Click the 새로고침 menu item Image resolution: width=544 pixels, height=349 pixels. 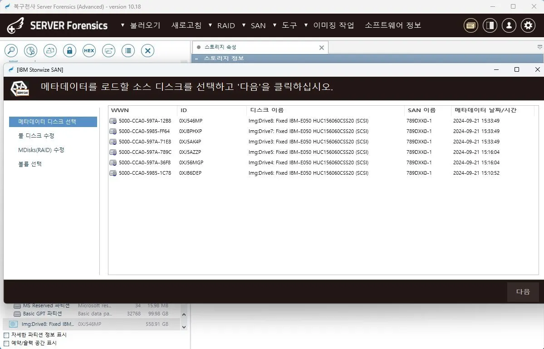[x=186, y=25]
